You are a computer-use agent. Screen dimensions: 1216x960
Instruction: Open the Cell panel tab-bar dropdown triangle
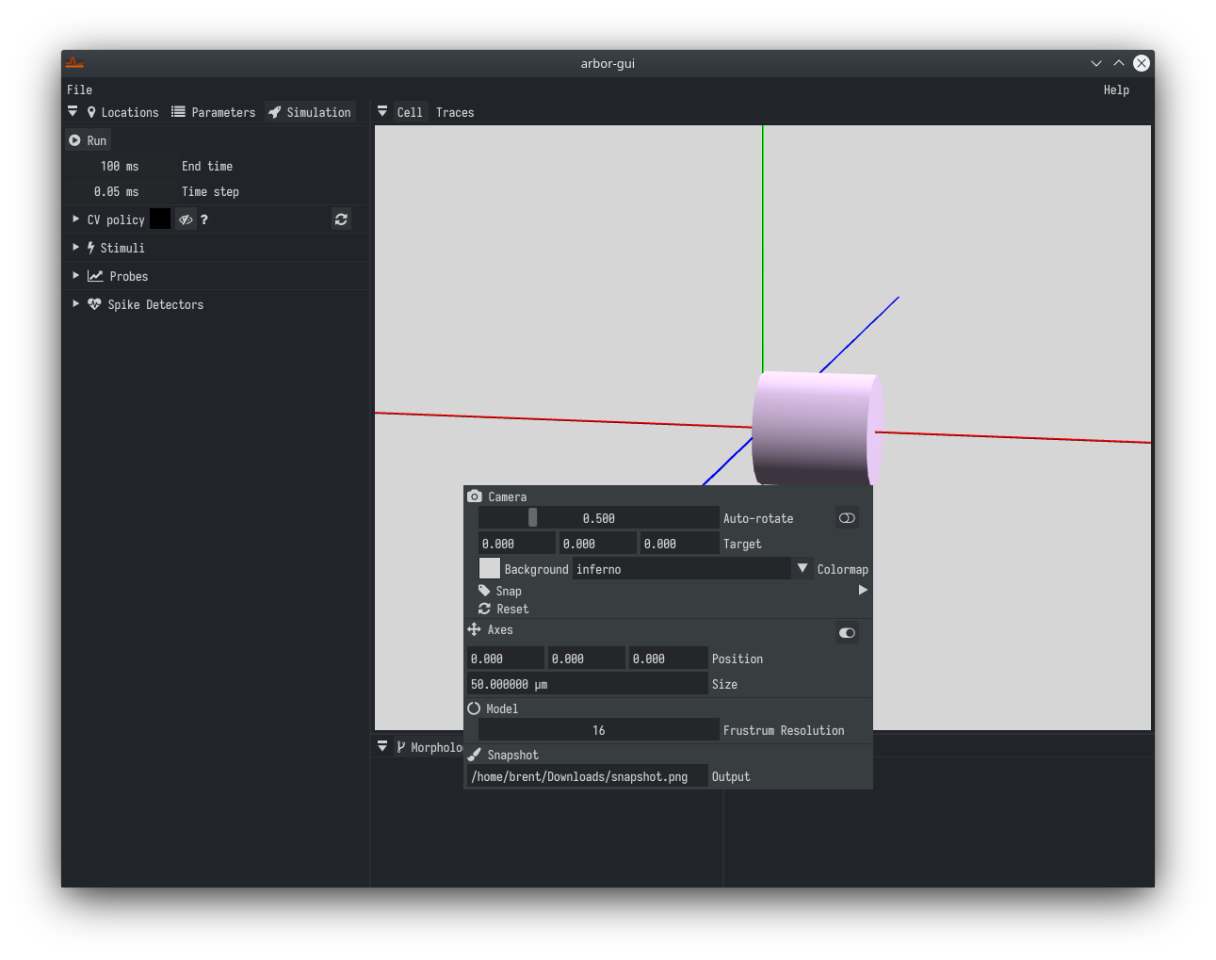[x=382, y=111]
